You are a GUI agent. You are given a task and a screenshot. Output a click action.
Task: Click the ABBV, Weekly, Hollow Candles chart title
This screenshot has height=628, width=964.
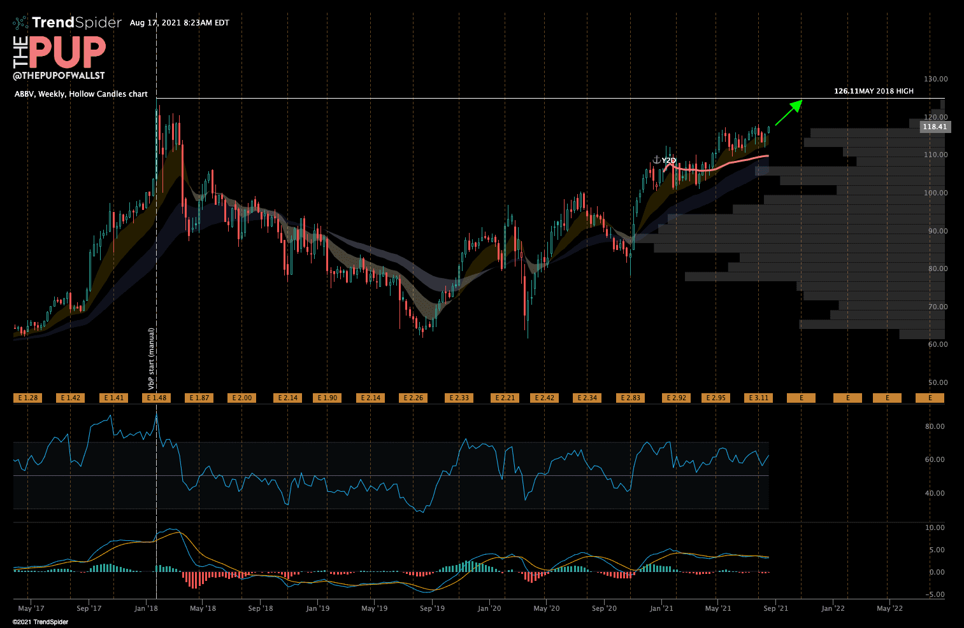[81, 94]
